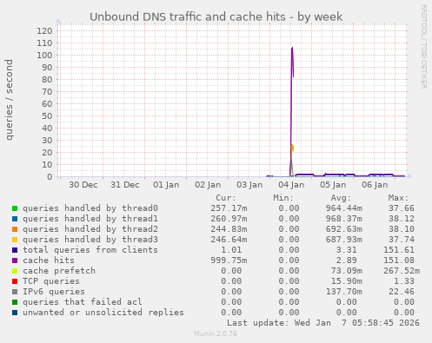Click the '04 Jan' x-axis date label
The image size is (432, 343).
pyautogui.click(x=291, y=185)
